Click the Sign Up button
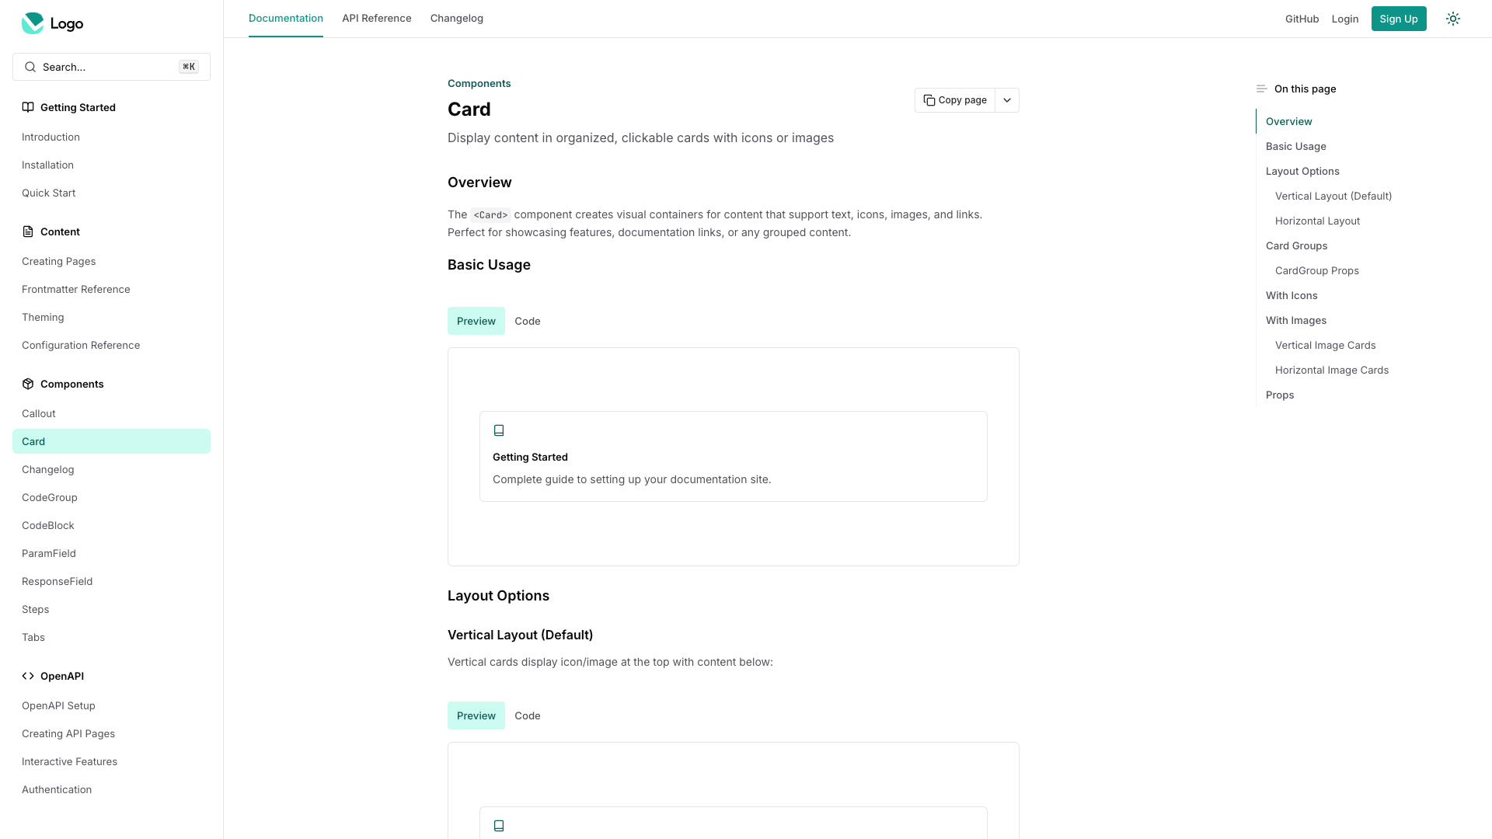Image resolution: width=1492 pixels, height=839 pixels. click(x=1398, y=19)
